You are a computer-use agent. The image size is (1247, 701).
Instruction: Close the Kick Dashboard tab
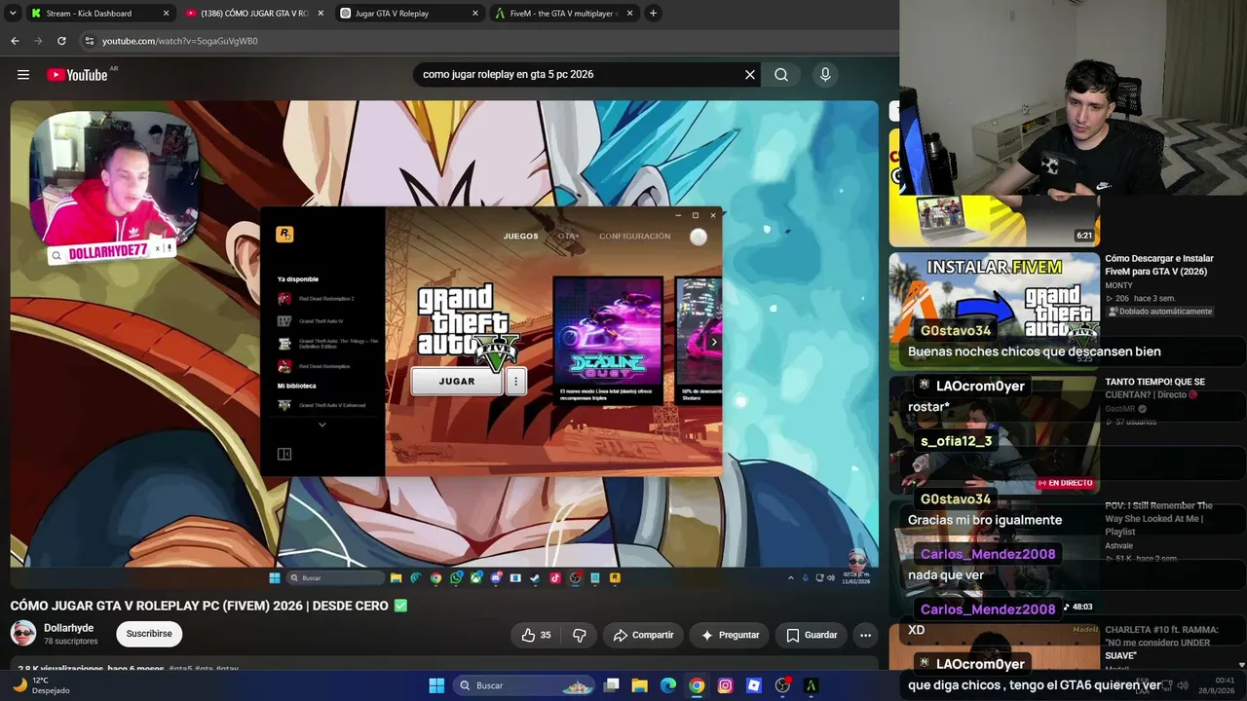[166, 14]
